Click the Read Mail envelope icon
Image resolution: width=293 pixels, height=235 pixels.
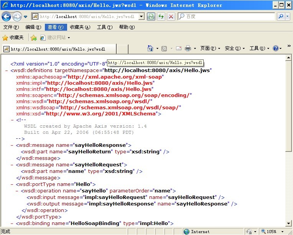coord(179,48)
